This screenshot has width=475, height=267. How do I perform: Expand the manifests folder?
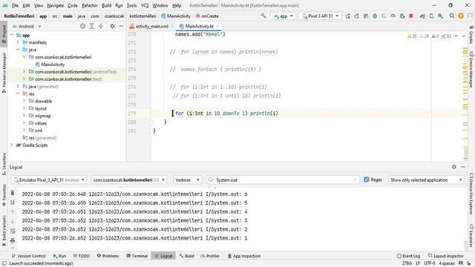click(18, 42)
